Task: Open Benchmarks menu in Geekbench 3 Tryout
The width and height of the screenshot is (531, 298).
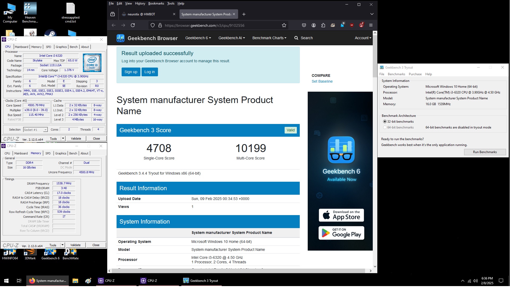Action: [x=396, y=74]
